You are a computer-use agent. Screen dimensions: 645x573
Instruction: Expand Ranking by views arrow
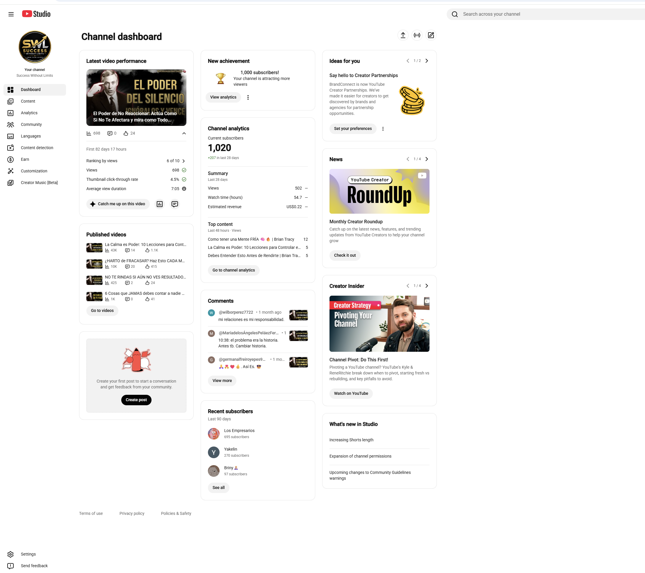point(184,161)
